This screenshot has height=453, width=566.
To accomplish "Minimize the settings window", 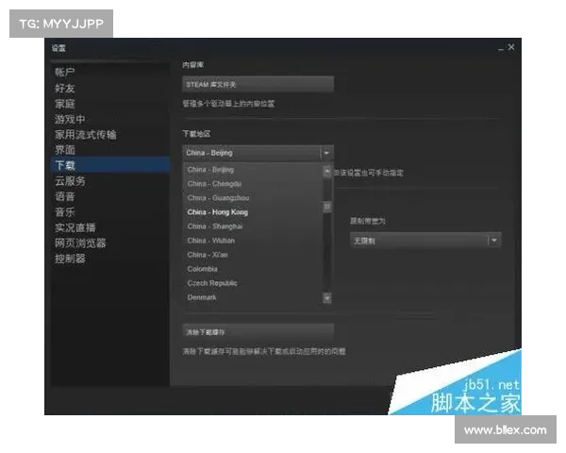I will (x=500, y=47).
